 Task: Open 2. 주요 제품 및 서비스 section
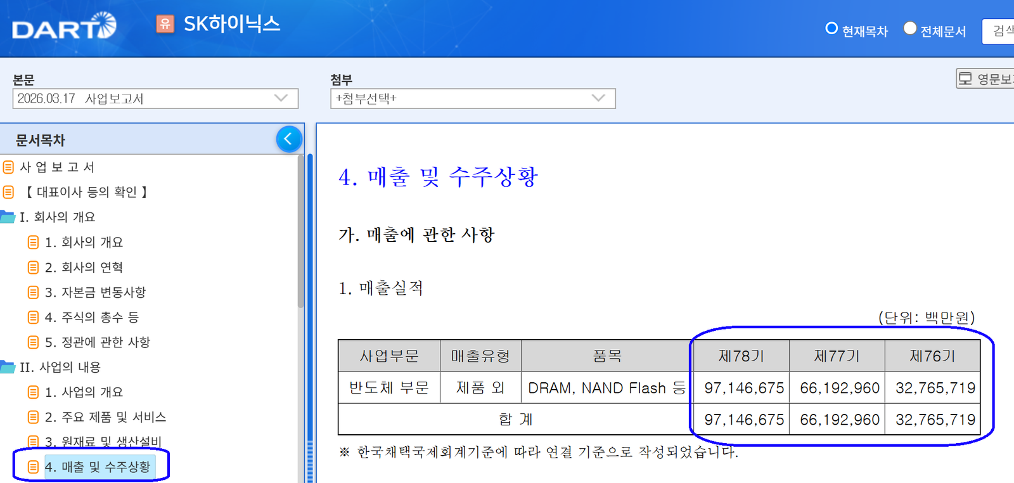[105, 417]
